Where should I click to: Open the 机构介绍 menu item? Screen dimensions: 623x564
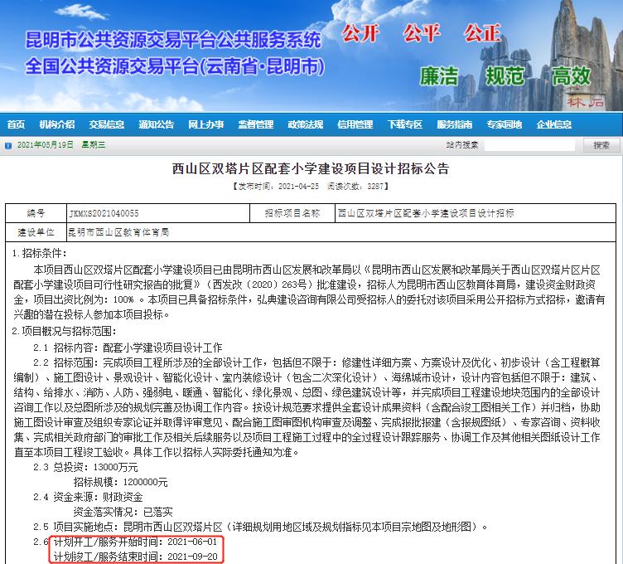tap(57, 124)
